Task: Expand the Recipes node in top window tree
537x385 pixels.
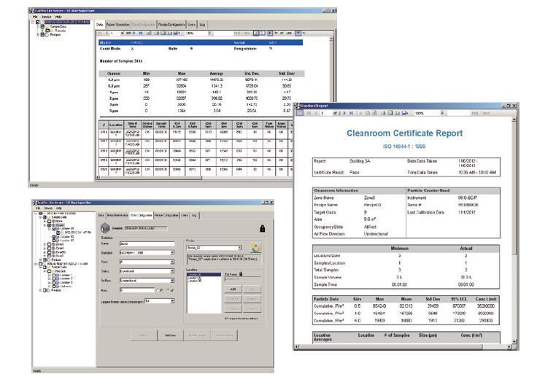Action: (x=38, y=34)
